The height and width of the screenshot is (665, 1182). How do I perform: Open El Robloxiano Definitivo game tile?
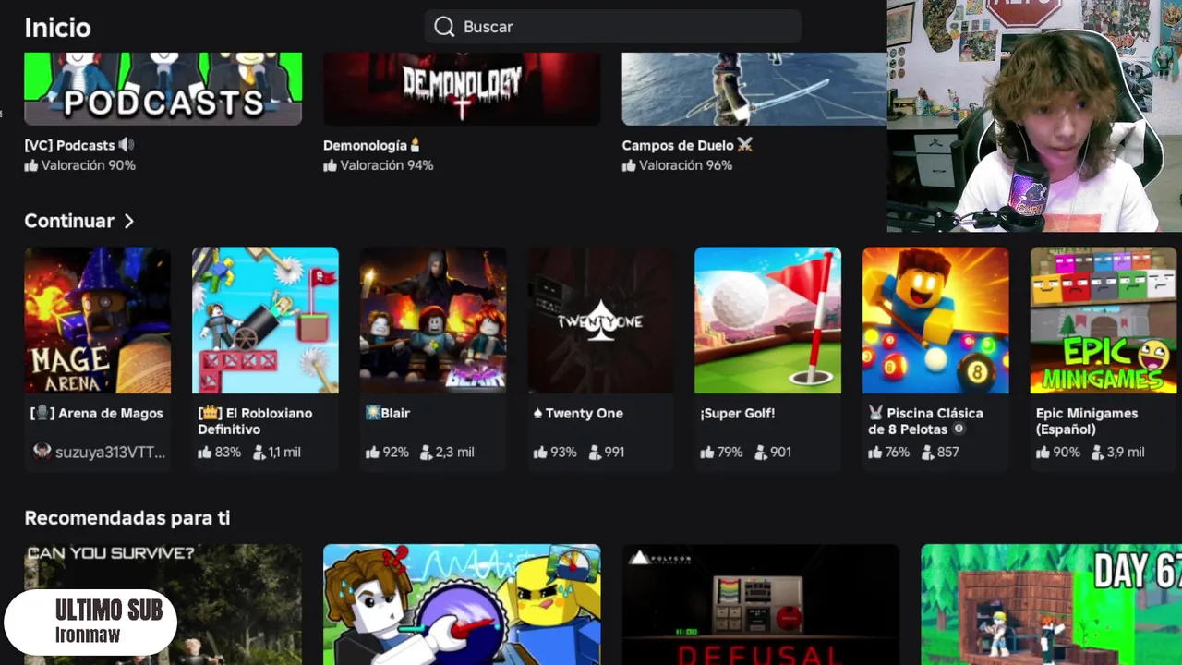tap(265, 320)
